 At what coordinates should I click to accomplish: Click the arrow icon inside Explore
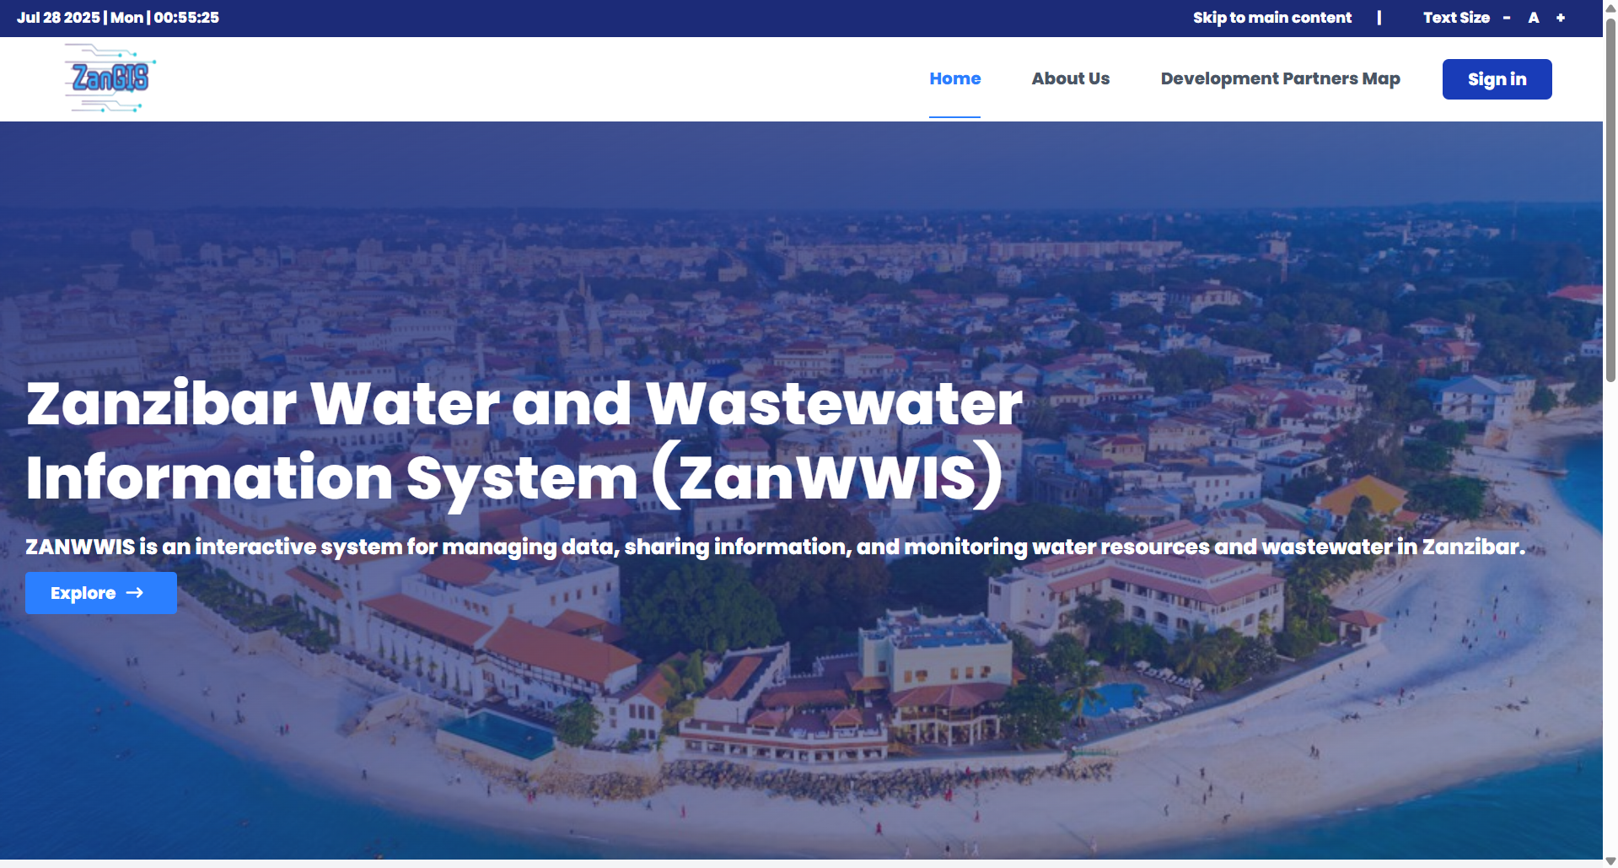[x=134, y=593]
